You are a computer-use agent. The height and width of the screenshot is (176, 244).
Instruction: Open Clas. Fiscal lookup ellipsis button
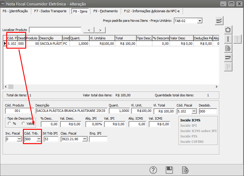(85, 139)
